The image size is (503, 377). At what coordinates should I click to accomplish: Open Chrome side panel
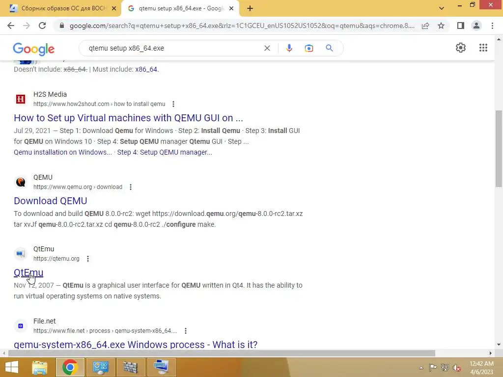[x=461, y=26]
